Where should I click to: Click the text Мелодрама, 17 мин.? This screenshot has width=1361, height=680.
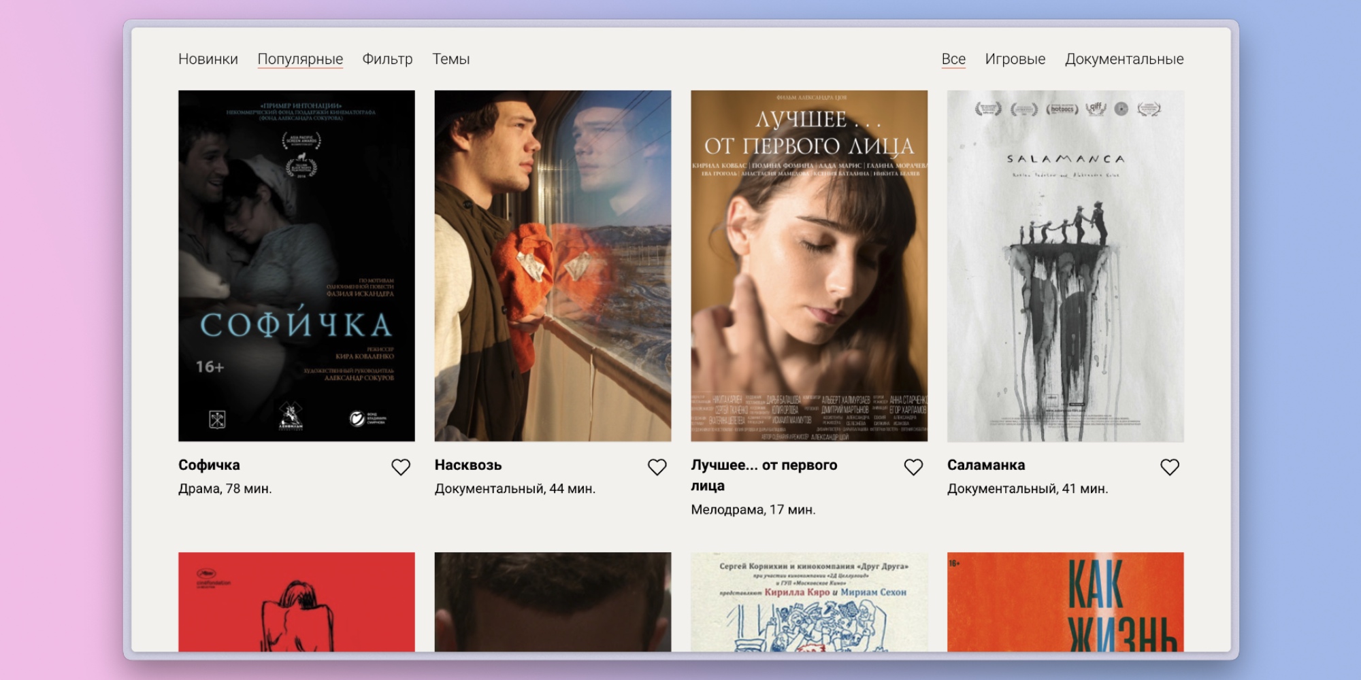coord(753,510)
